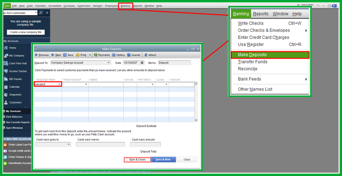Click the Cash back amount field
The height and width of the screenshot is (176, 342).
point(145,145)
